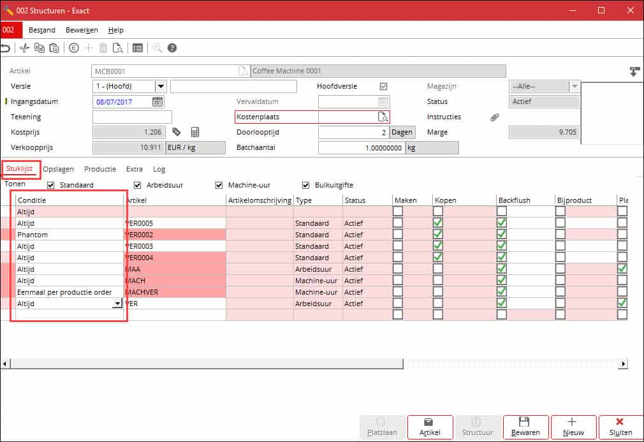The image size is (644, 442).
Task: Switch to the Extra tab
Action: pyautogui.click(x=135, y=169)
